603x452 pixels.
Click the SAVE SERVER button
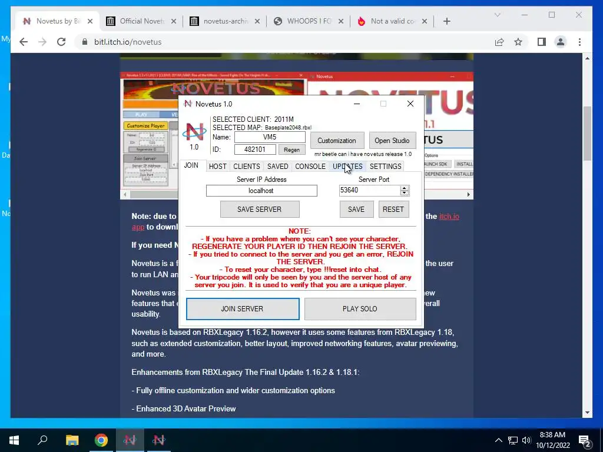(x=260, y=210)
